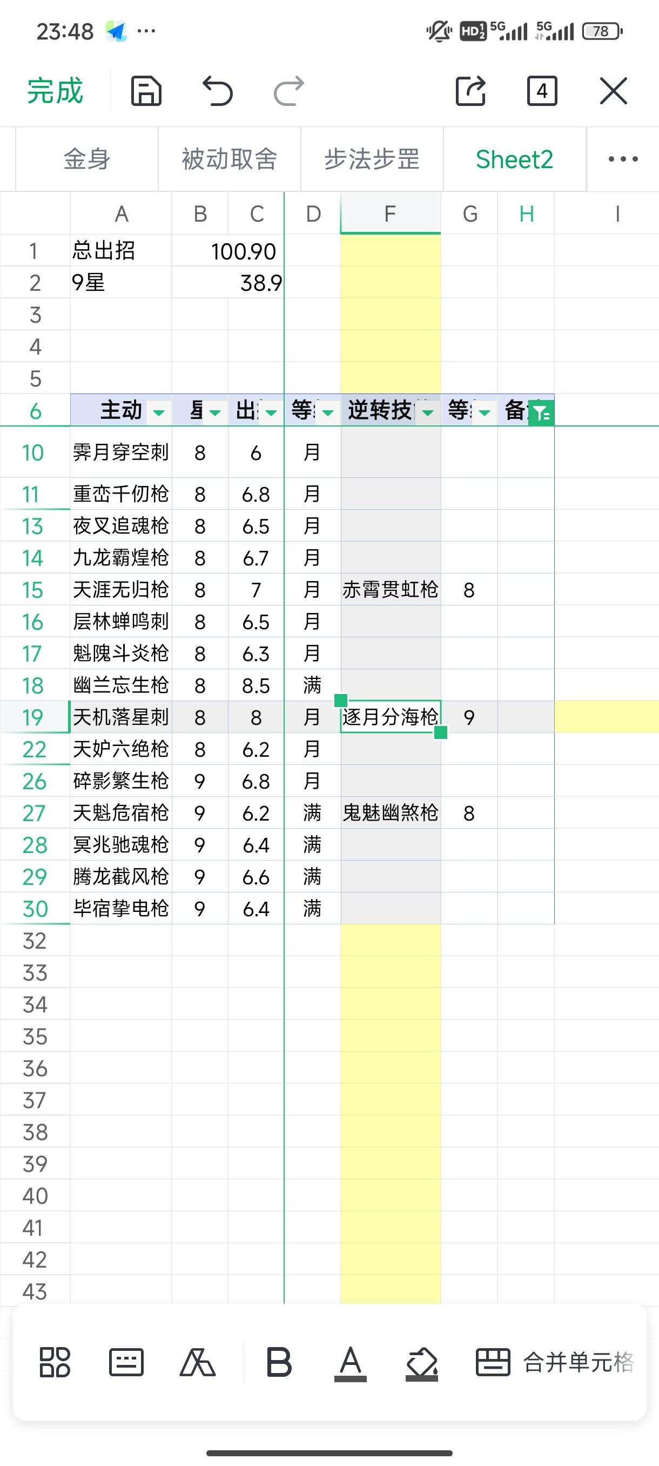Viewport: 659px width, 1466px height.
Task: Select cell containing 鬼魅幽煞枪
Action: pyautogui.click(x=391, y=812)
